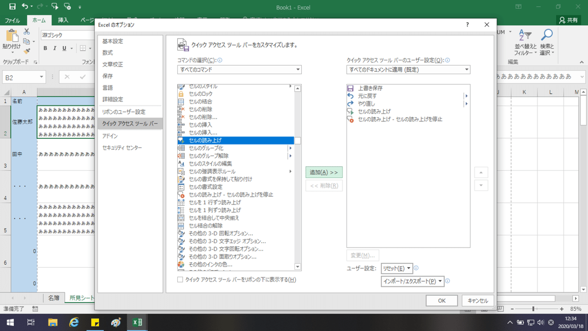Switch to 挿入 ribbon tab
Image resolution: width=588 pixels, height=331 pixels.
[x=63, y=21]
